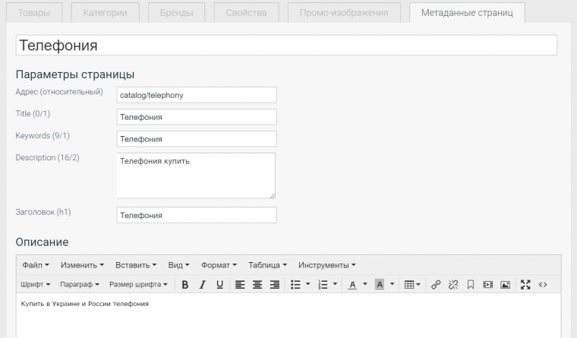Viewport: 577px width, 338px height.
Task: Switch to the Товары tab
Action: point(34,13)
